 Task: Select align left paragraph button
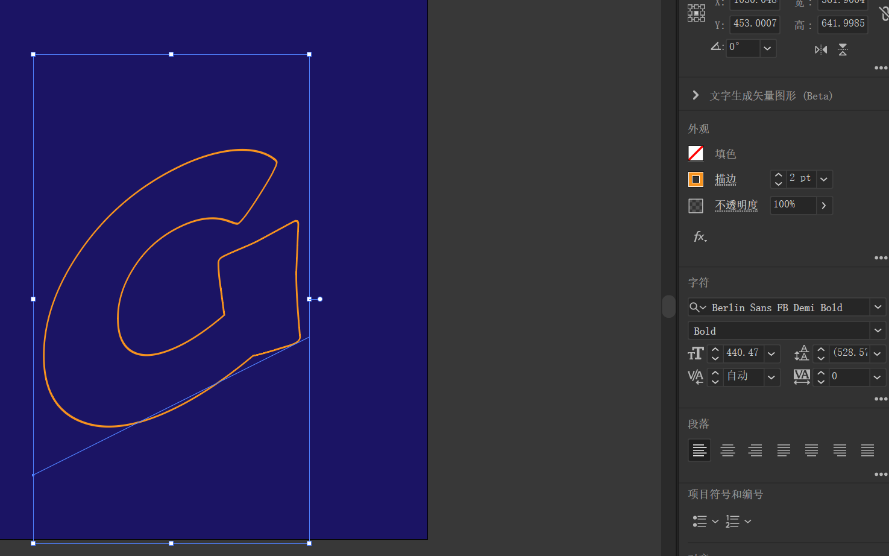coord(699,450)
